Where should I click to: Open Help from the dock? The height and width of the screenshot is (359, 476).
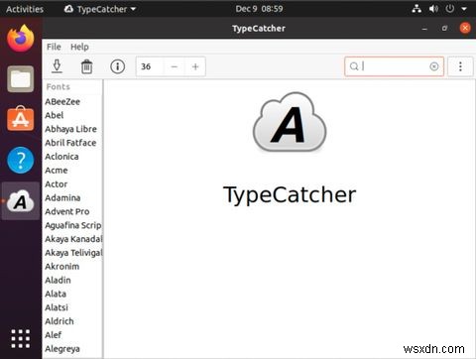pos(21,160)
